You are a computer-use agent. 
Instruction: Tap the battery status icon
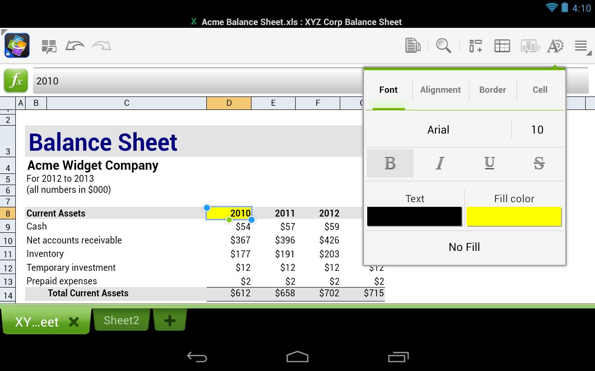[x=564, y=7]
